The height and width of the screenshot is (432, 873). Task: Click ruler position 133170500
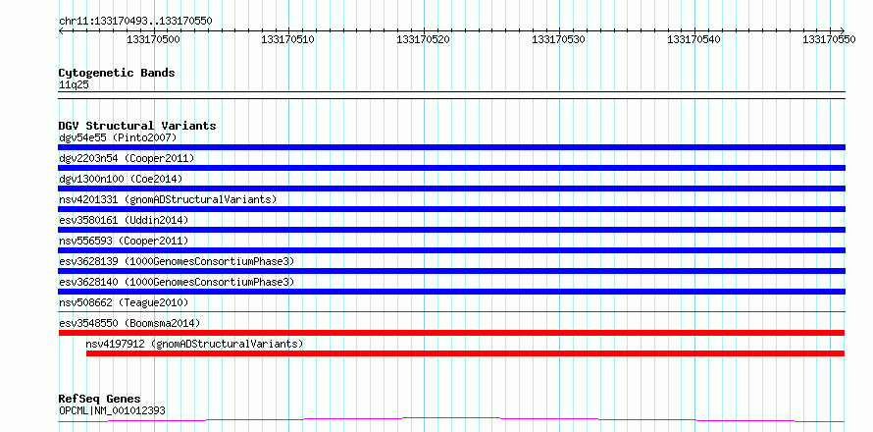click(154, 39)
